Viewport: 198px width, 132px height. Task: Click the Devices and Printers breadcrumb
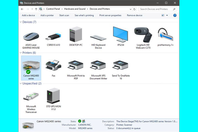(100, 9)
